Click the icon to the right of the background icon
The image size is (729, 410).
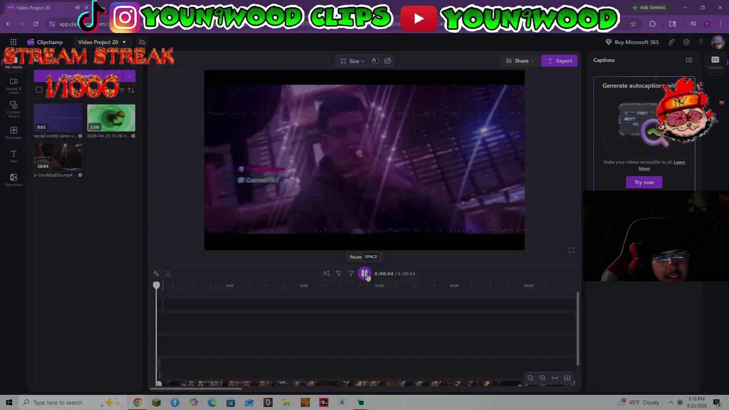pos(388,61)
